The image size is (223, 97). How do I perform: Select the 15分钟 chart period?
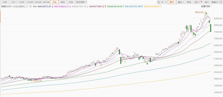point(30,2)
